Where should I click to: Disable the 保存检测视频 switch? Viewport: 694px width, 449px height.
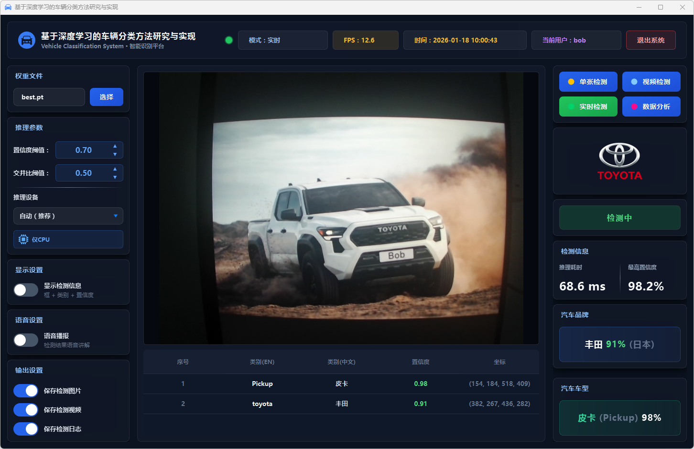pyautogui.click(x=26, y=410)
